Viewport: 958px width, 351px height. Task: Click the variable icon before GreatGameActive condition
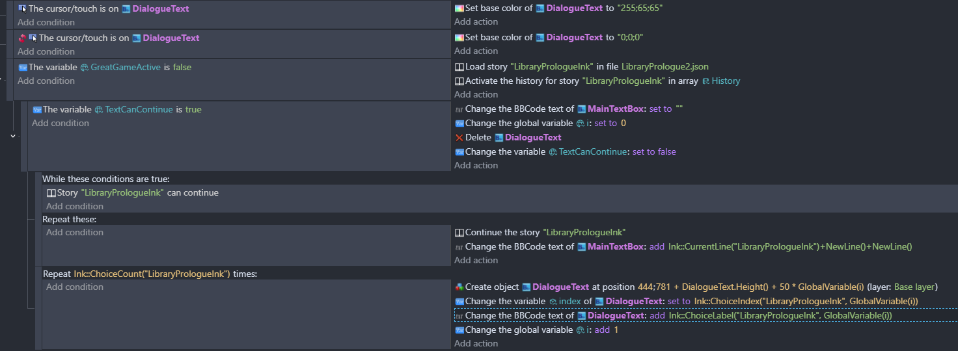coord(23,68)
